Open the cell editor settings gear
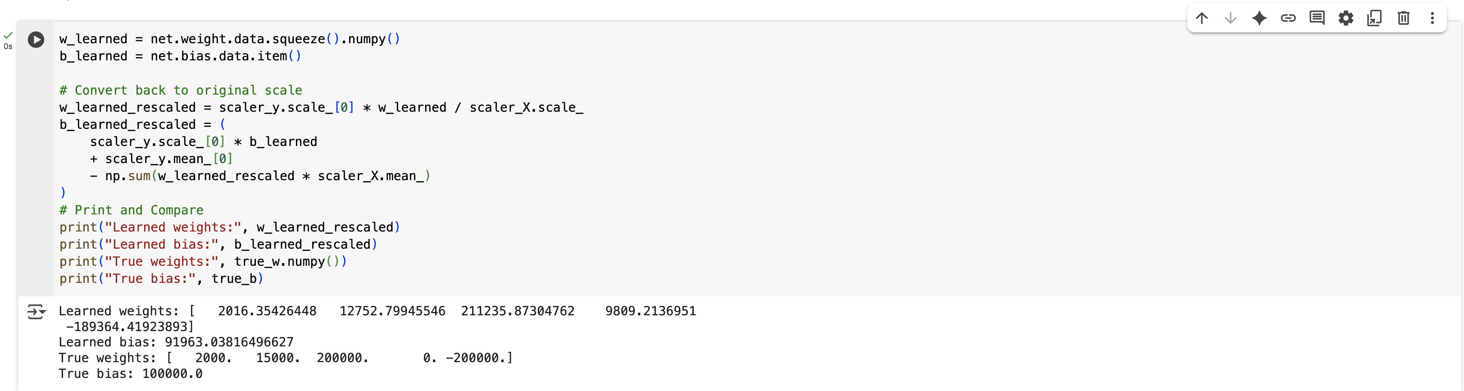The image size is (1464, 391). pos(1346,18)
